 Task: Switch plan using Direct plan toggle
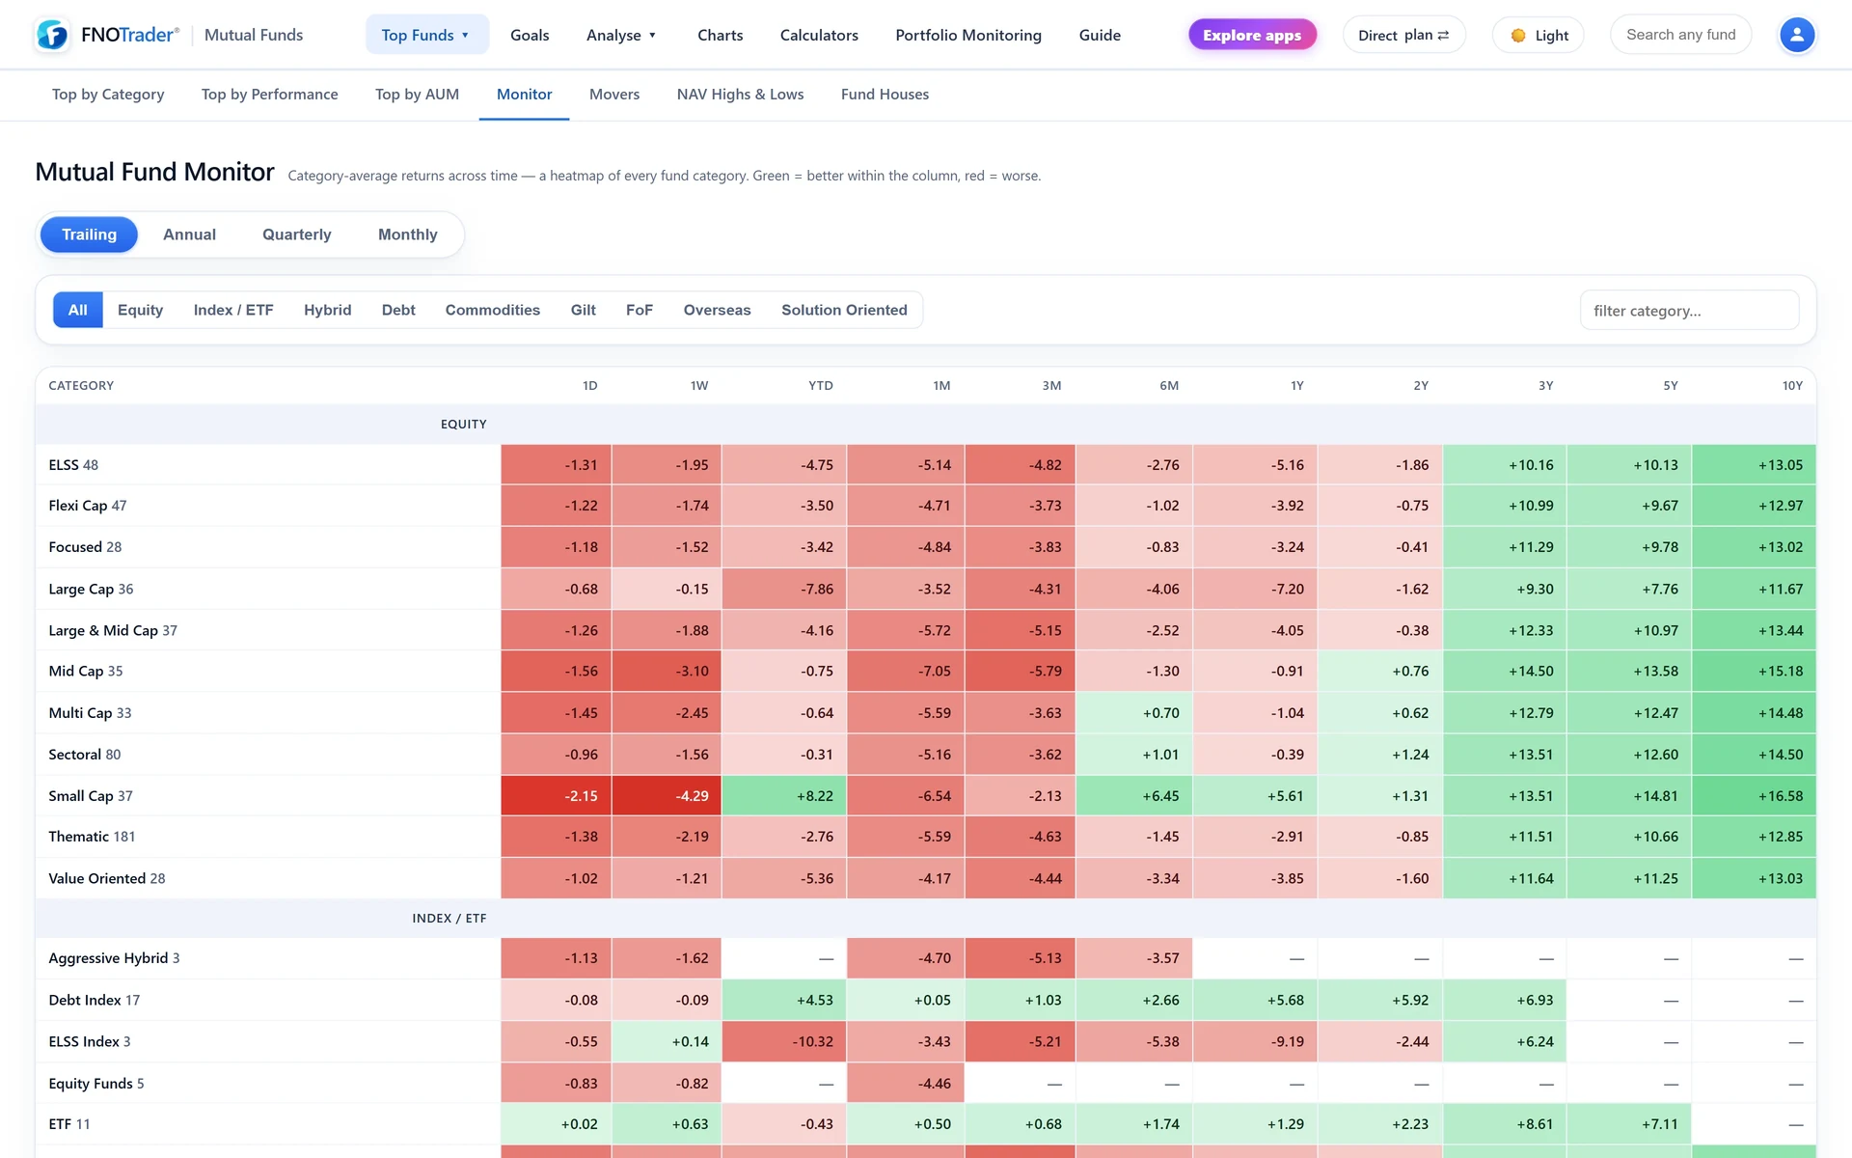coord(1403,35)
